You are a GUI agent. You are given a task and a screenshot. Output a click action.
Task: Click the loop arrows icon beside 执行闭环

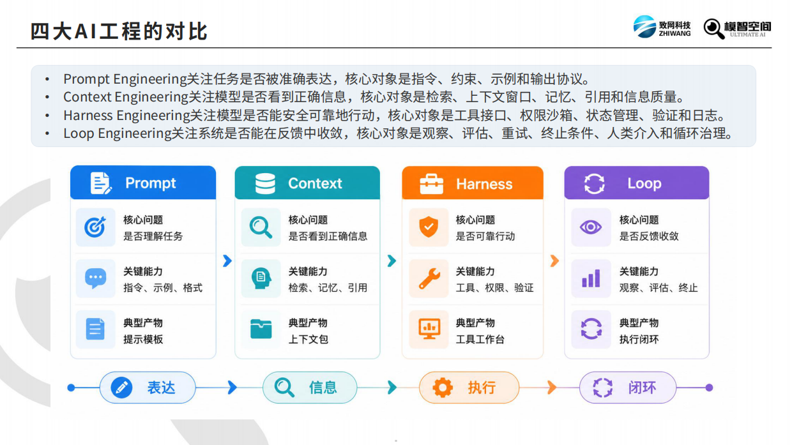[x=591, y=329]
